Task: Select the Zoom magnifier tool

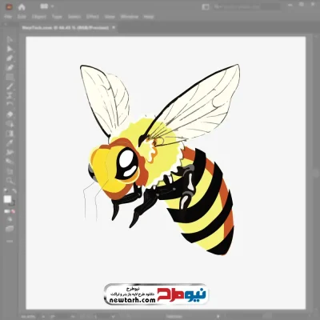Action: (x=10, y=181)
